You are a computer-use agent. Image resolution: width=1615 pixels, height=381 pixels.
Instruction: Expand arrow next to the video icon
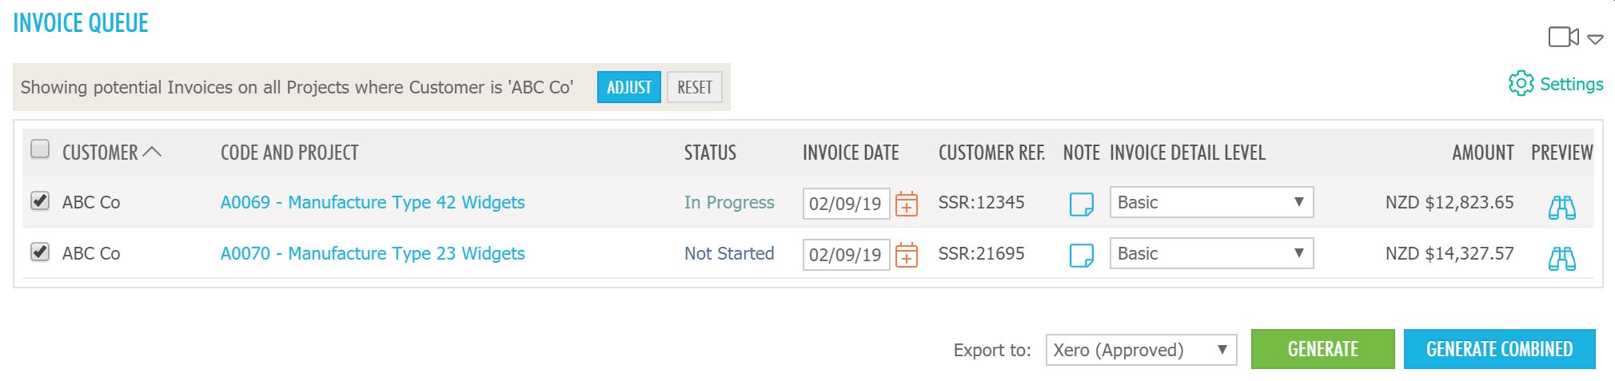[x=1595, y=38]
